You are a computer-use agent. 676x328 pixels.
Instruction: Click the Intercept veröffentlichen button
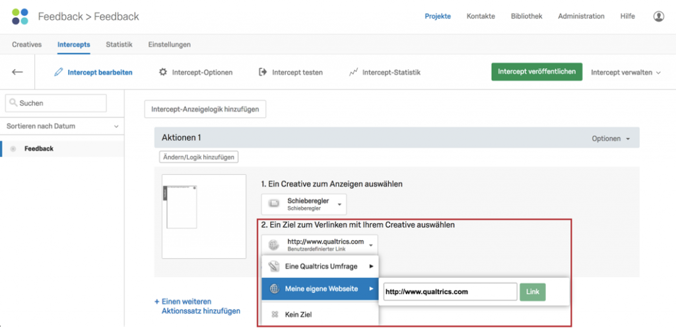(x=537, y=71)
